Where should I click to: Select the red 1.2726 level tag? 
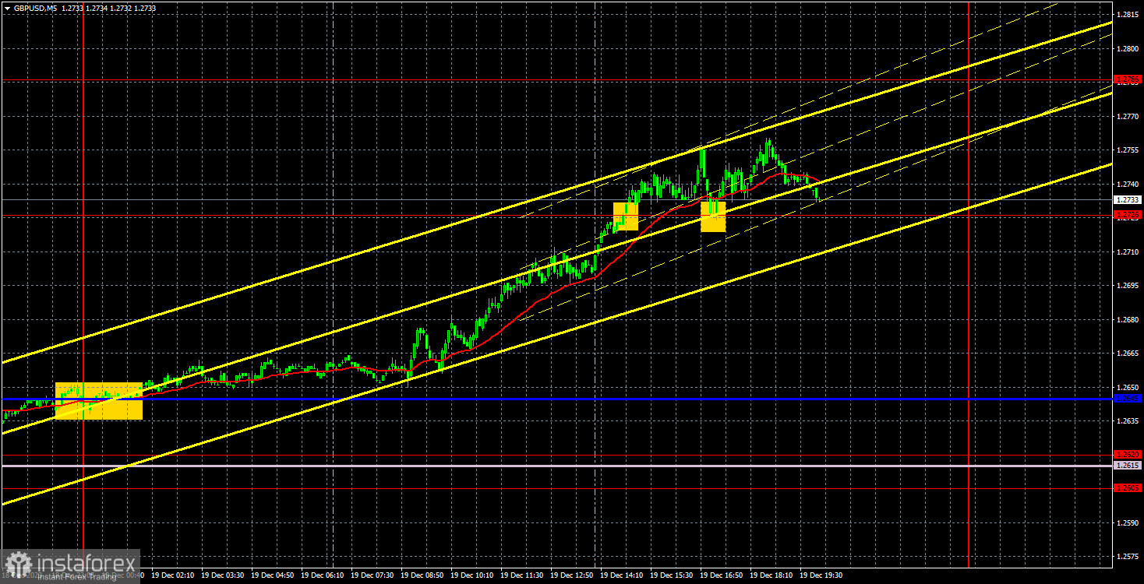pos(1128,215)
